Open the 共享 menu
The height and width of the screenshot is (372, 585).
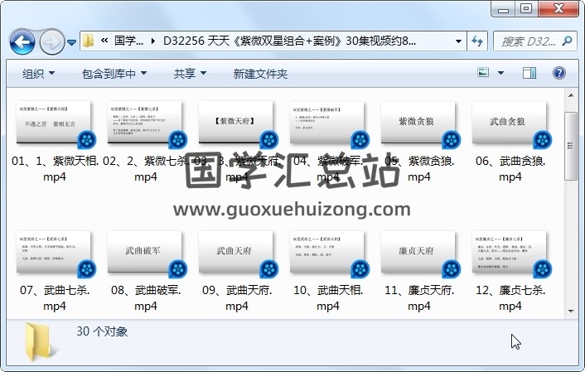coord(190,74)
